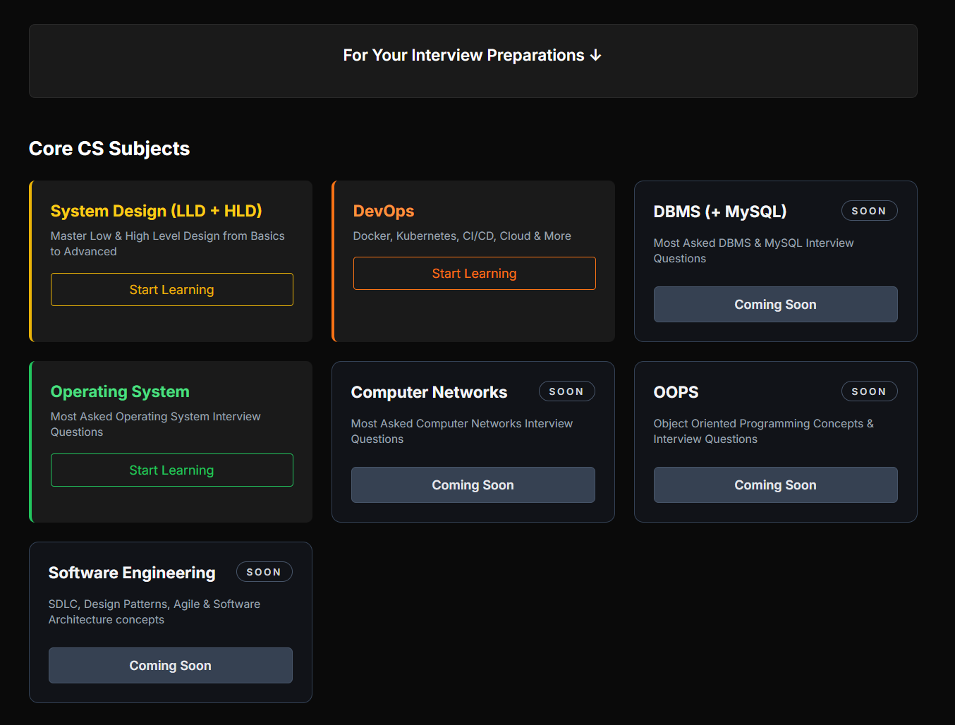Start Learning System Design (LLD + HLD)
Viewport: 955px width, 725px height.
[171, 289]
